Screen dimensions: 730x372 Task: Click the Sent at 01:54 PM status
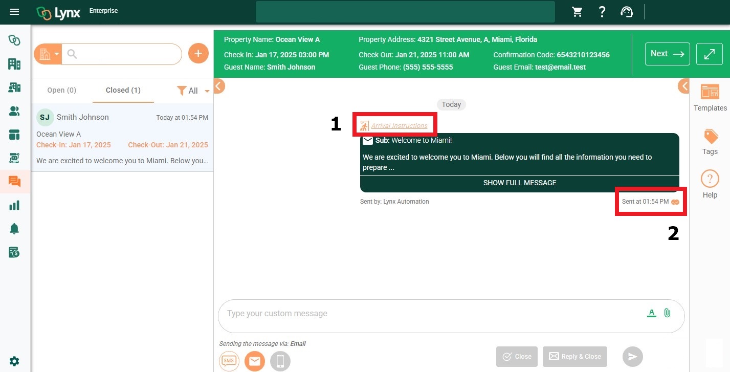645,202
